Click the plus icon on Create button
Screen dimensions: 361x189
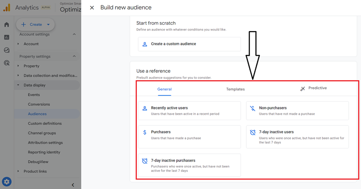point(23,24)
